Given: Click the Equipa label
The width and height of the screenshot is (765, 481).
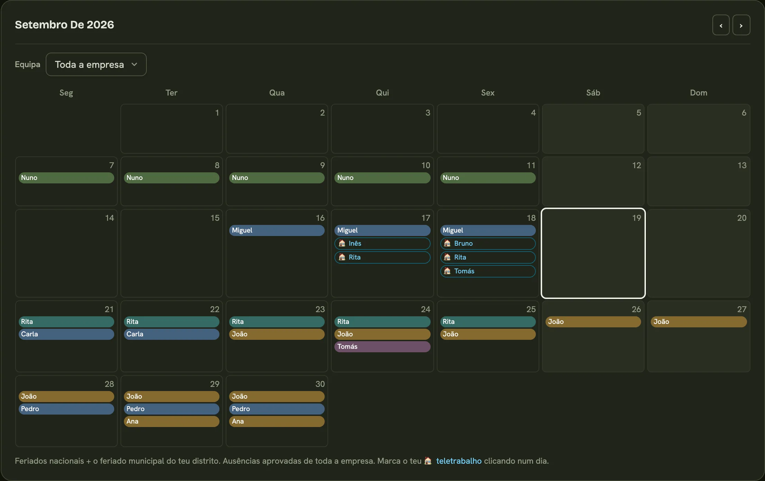Looking at the screenshot, I should click(27, 64).
